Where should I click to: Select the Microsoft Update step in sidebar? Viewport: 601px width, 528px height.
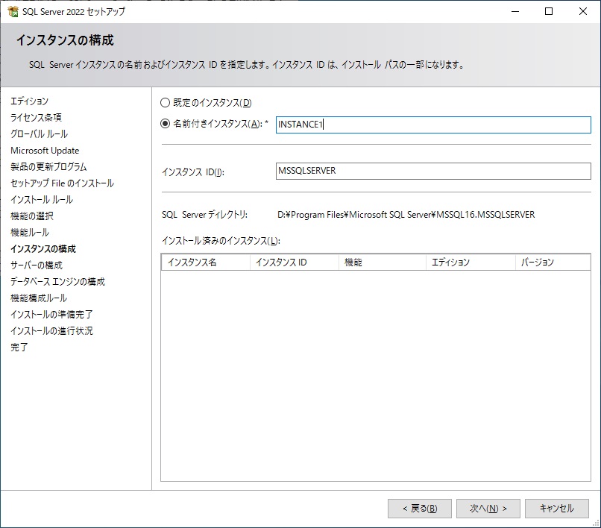click(x=45, y=151)
